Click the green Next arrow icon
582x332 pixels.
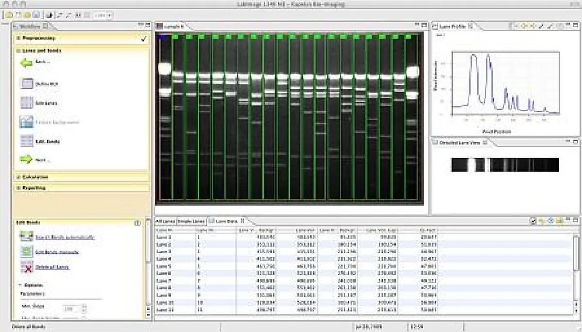click(x=26, y=159)
